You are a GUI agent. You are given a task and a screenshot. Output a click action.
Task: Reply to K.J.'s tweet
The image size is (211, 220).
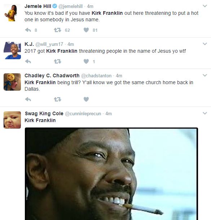(x=28, y=61)
